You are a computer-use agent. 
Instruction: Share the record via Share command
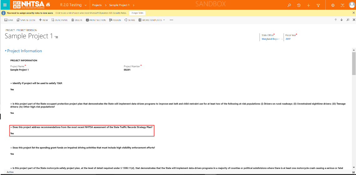pyautogui.click(x=130, y=20)
